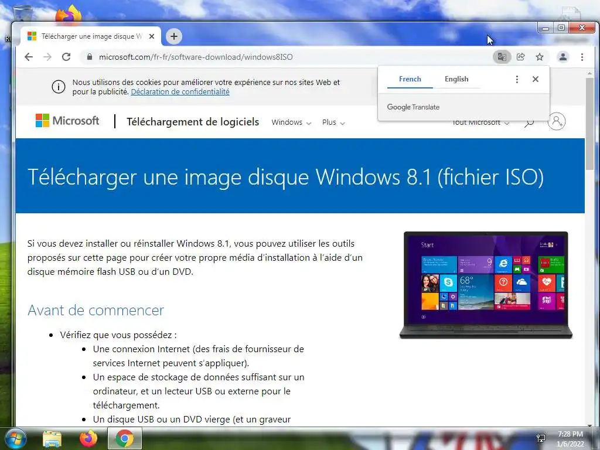Viewport: 600px width, 450px height.
Task: Click the browser forward arrow
Action: pos(47,57)
